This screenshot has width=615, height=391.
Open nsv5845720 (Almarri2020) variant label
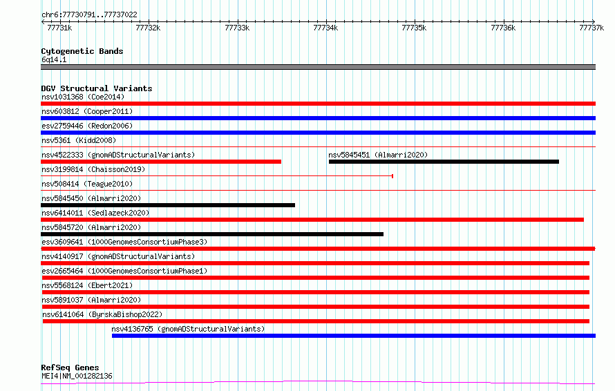click(91, 227)
